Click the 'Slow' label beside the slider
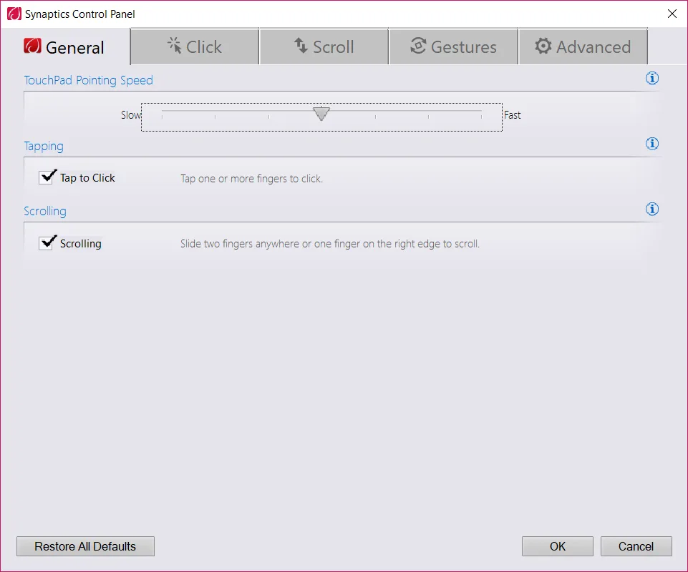The image size is (688, 572). 131,115
